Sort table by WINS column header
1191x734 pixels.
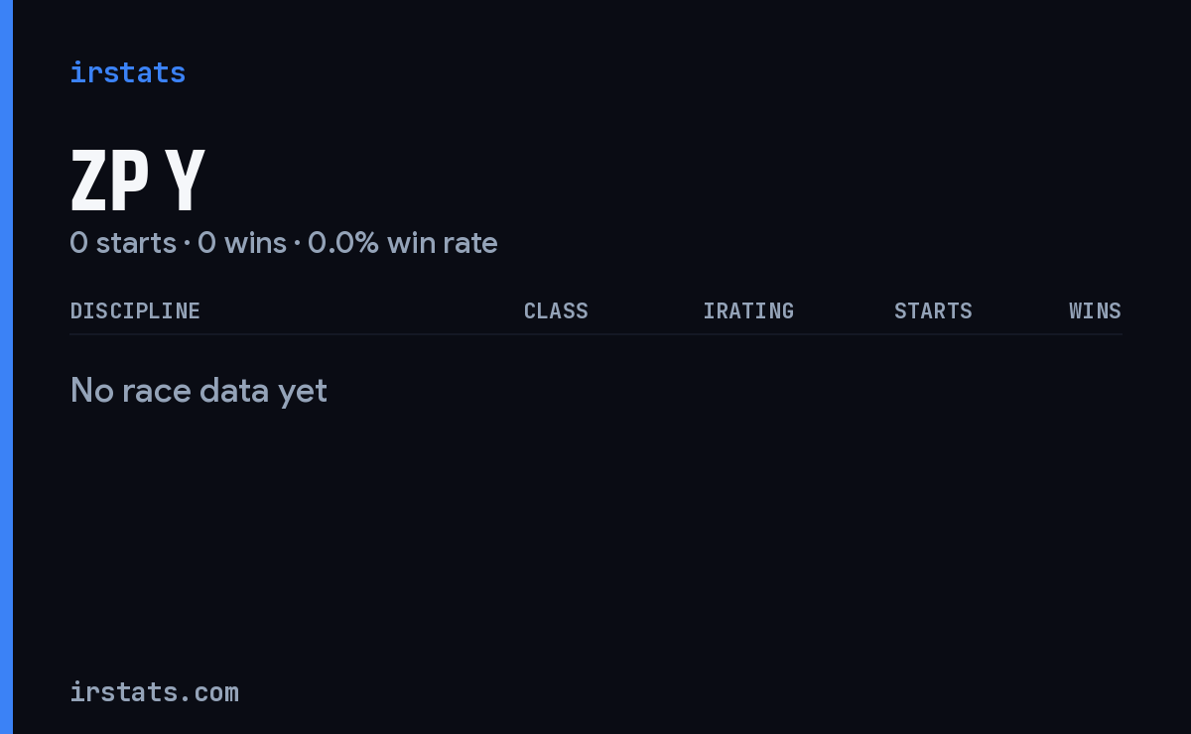click(x=1095, y=310)
